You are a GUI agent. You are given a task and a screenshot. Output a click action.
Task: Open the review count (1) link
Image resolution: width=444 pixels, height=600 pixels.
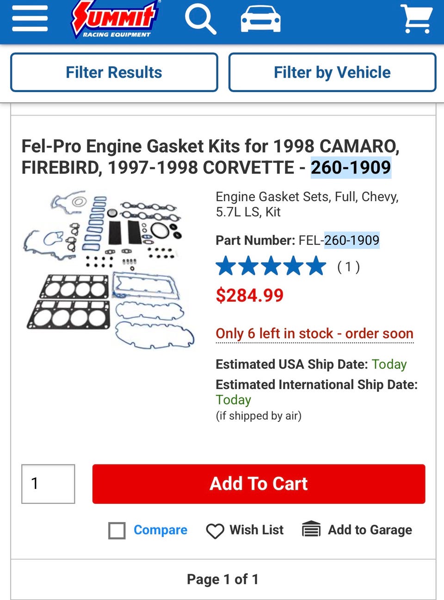click(348, 267)
